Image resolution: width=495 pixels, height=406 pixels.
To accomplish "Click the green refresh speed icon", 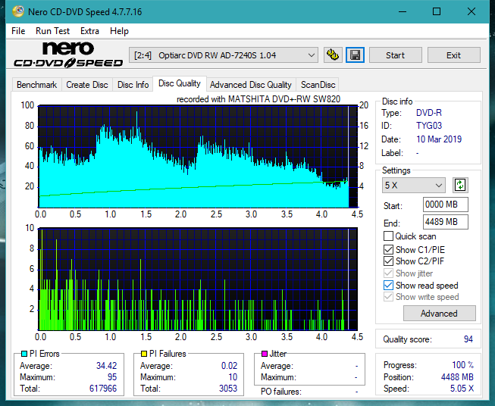I will click(460, 185).
